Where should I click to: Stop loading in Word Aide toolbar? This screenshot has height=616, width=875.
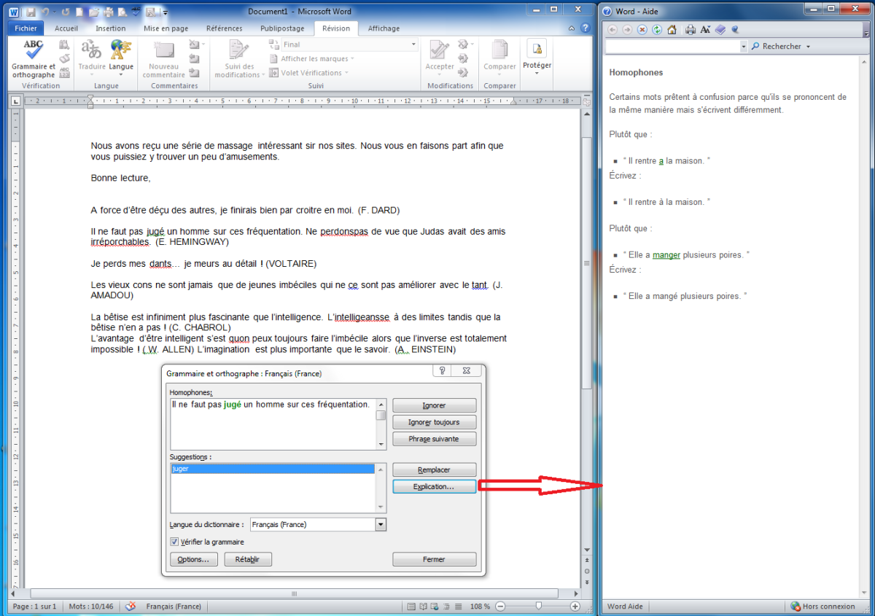[x=642, y=30]
